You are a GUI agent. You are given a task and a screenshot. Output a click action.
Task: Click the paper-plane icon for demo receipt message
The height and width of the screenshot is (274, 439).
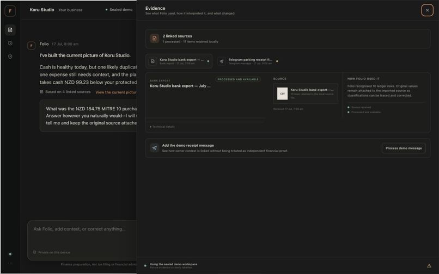click(x=154, y=148)
